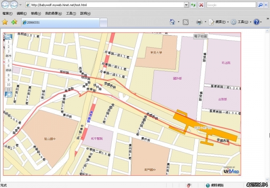Open the 編輯(E) menu
The image size is (270, 188).
(22, 13)
